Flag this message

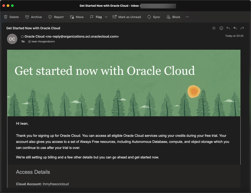point(97,17)
